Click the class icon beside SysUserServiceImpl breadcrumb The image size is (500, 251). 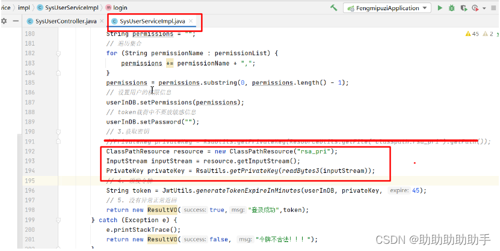(40, 8)
